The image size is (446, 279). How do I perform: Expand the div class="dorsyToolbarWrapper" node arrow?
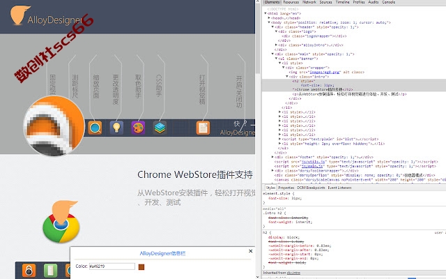272,170
